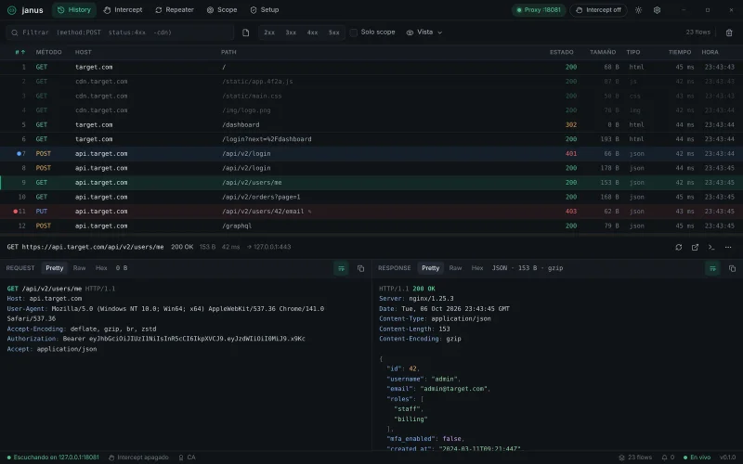
Task: Enable the Solo scope checkbox
Action: pyautogui.click(x=354, y=32)
